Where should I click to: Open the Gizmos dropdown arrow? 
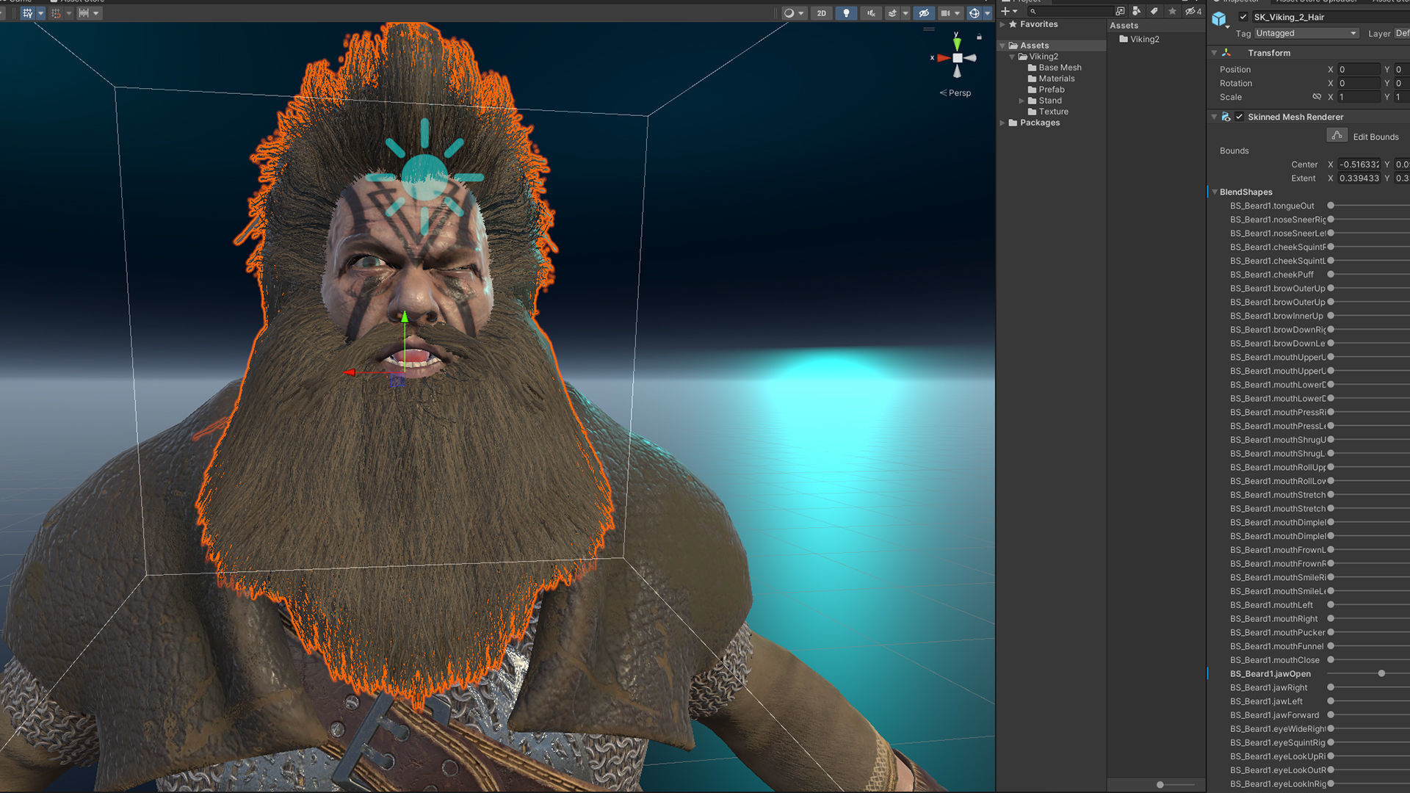987,13
